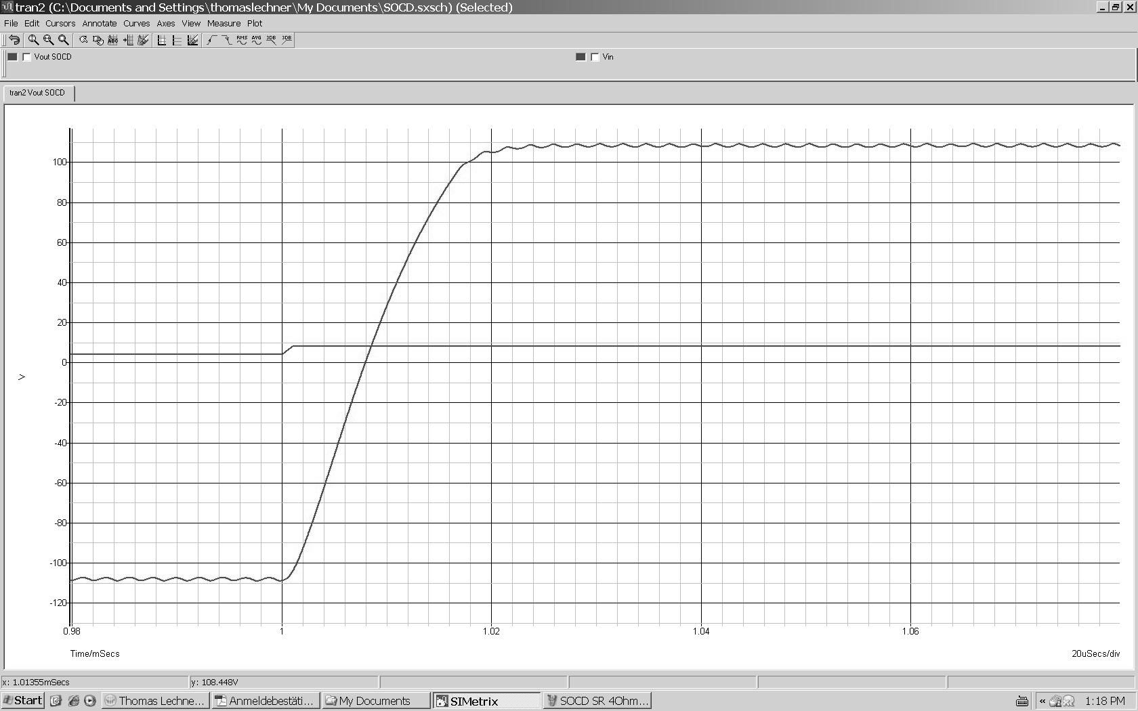Click the Vin curve label
The width and height of the screenshot is (1138, 711).
(608, 57)
